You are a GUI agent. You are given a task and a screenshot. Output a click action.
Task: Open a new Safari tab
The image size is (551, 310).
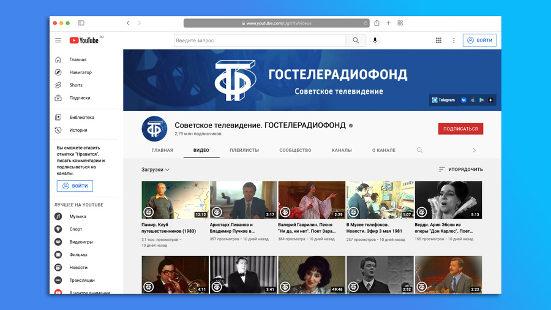[x=388, y=23]
